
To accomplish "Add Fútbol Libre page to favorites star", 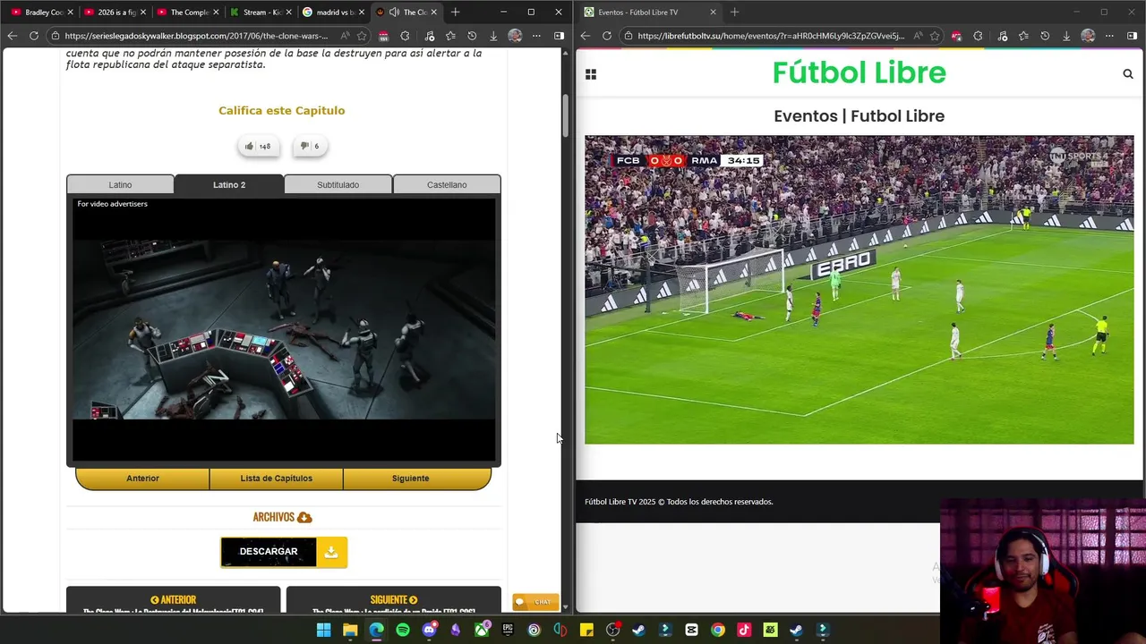I will [x=935, y=36].
